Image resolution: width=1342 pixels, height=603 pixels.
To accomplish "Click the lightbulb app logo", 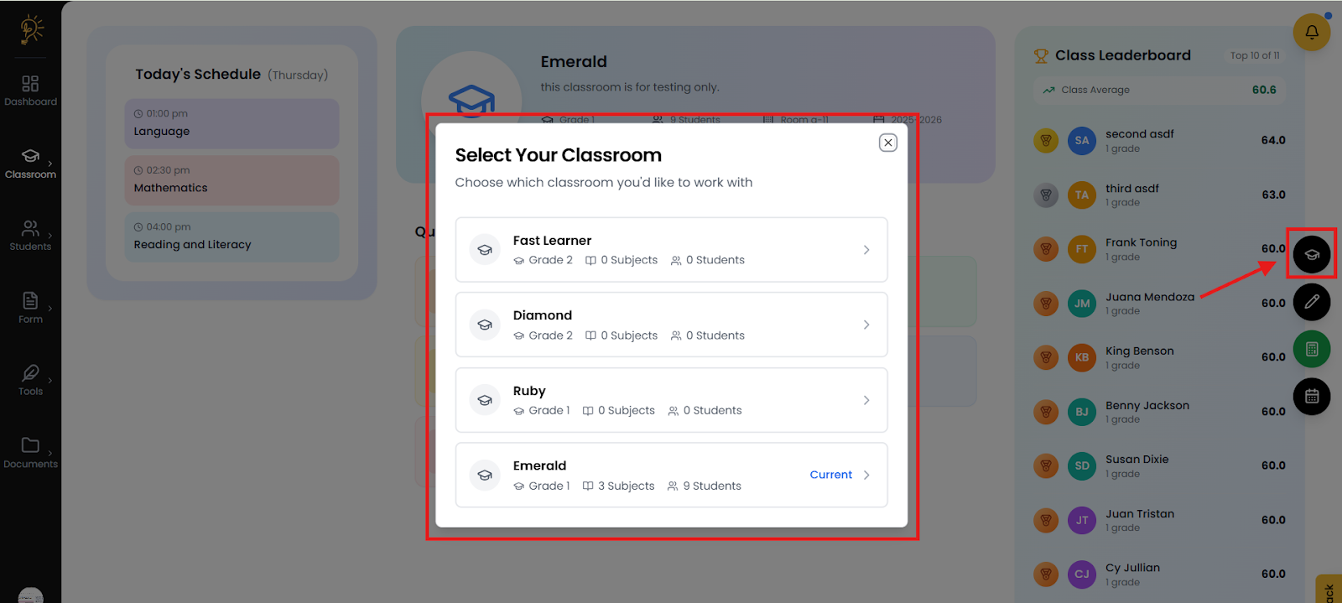I will 31,29.
